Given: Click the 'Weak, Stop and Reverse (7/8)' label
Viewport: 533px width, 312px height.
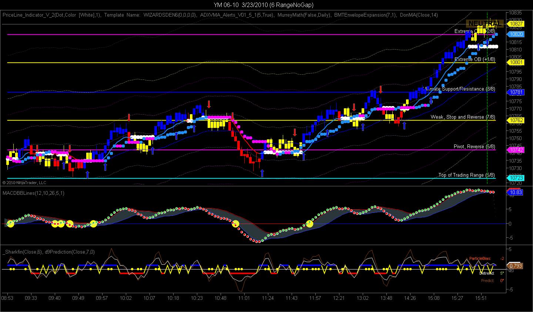Looking at the screenshot, I should click(463, 117).
